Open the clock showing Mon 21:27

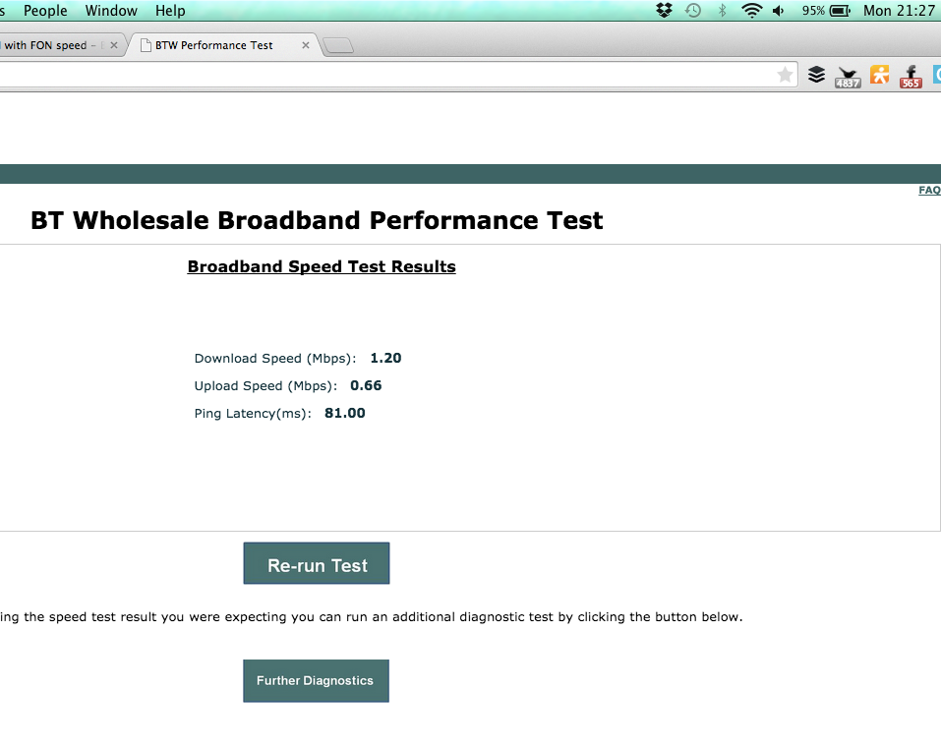(x=899, y=11)
